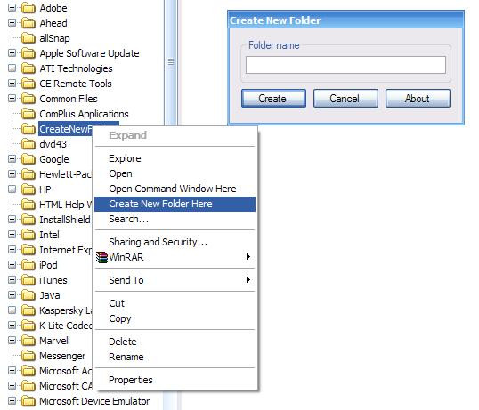Select the iPod folder name
The image size is (479, 410).
(48, 265)
